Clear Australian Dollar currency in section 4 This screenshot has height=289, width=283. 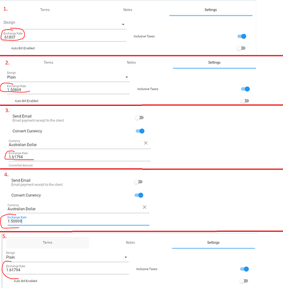pyautogui.click(x=144, y=207)
